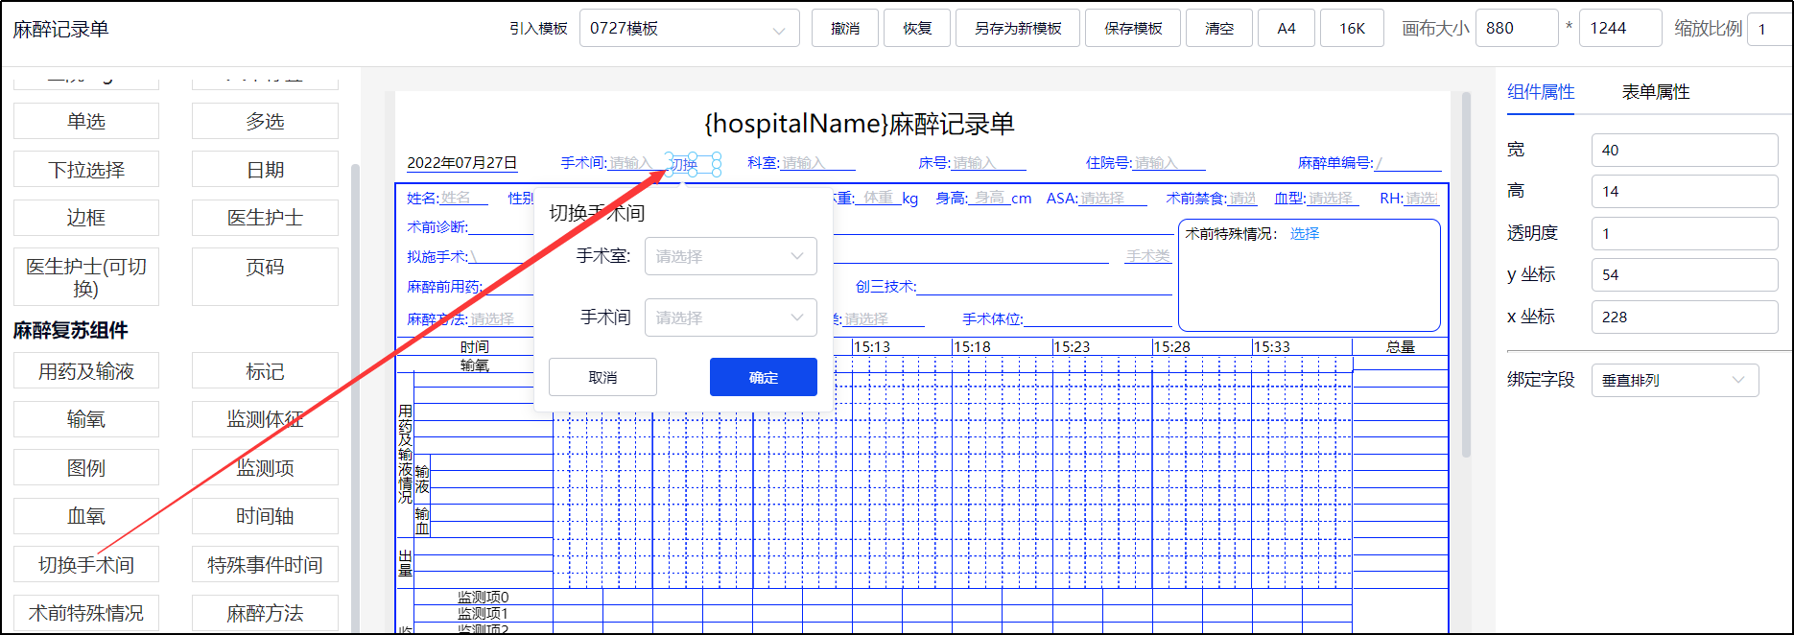Select the 切换 component on the canvas

692,164
